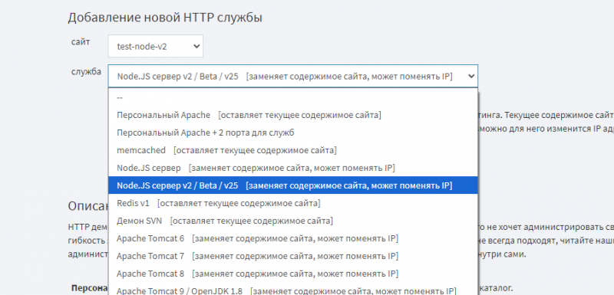Choose Персональный Apache + 2 порта для служб
This screenshot has width=614, height=295.
[293, 133]
